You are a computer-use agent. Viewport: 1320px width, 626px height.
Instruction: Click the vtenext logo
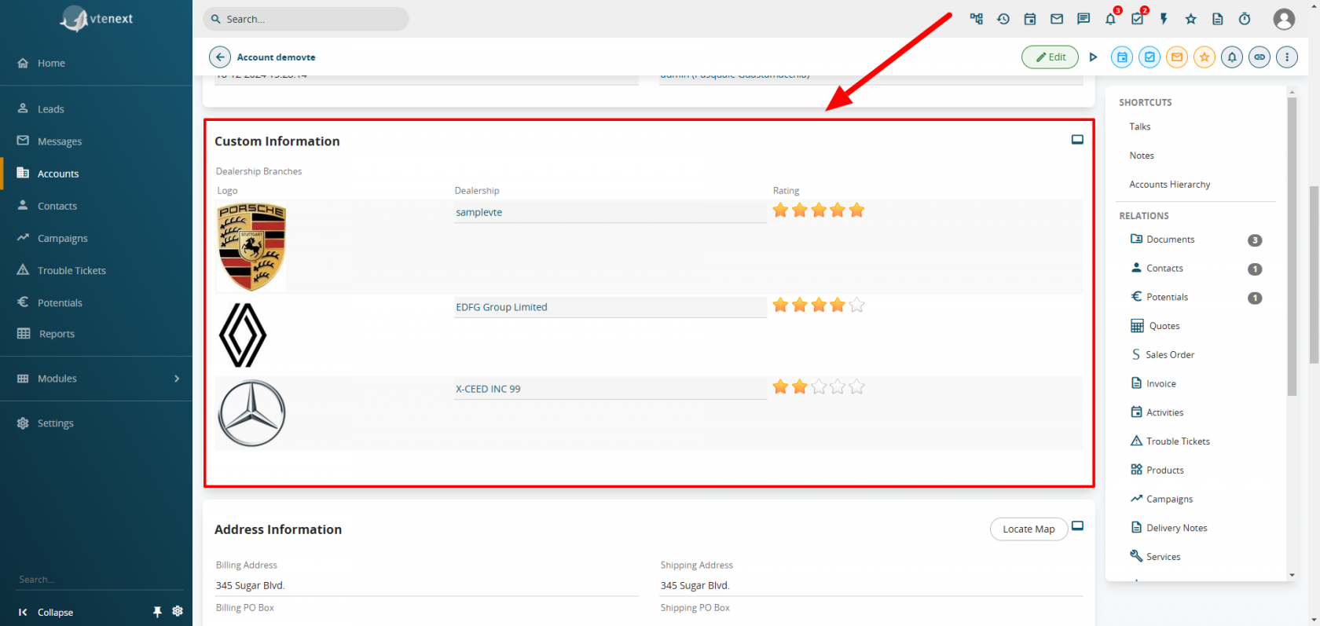(97, 19)
